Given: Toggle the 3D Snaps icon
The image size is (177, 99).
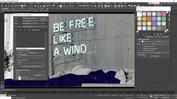Looking at the screenshot, I should tap(64, 6).
